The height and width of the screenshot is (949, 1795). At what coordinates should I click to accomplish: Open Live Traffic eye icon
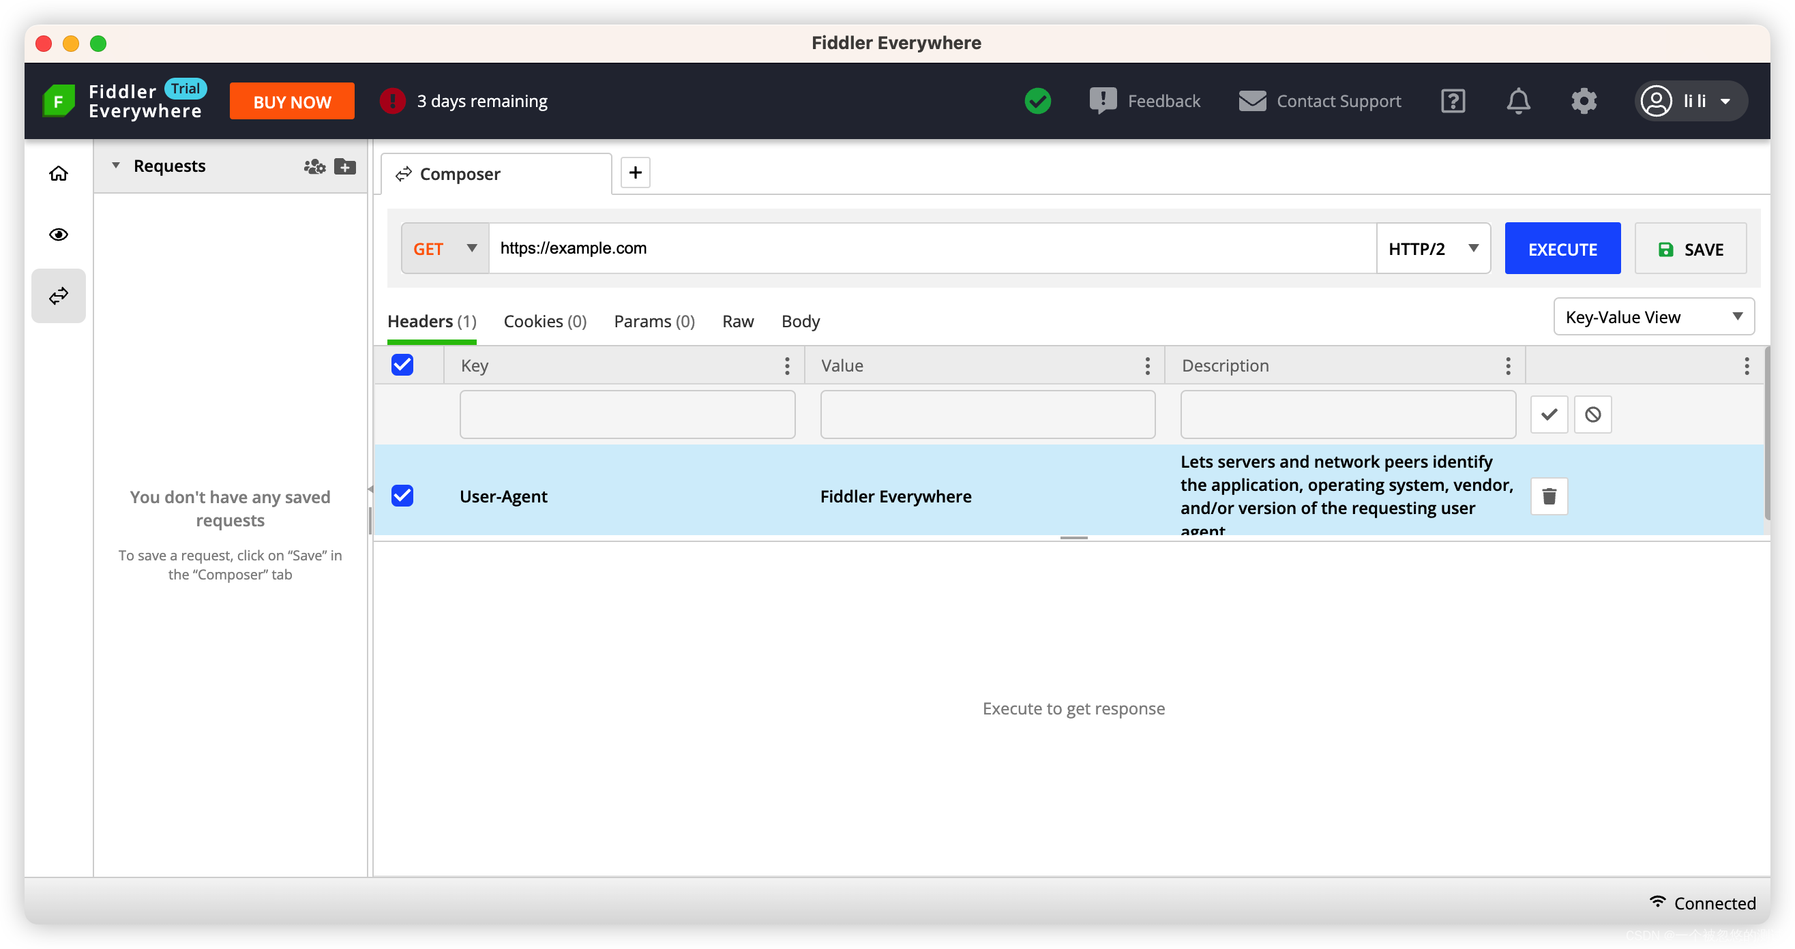coord(59,234)
